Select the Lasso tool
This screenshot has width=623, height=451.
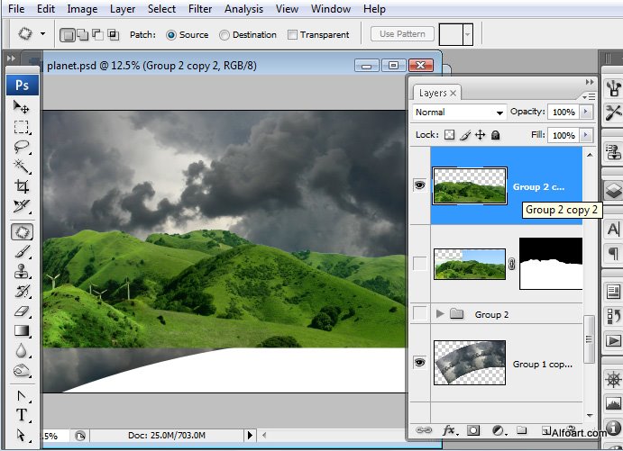point(22,147)
